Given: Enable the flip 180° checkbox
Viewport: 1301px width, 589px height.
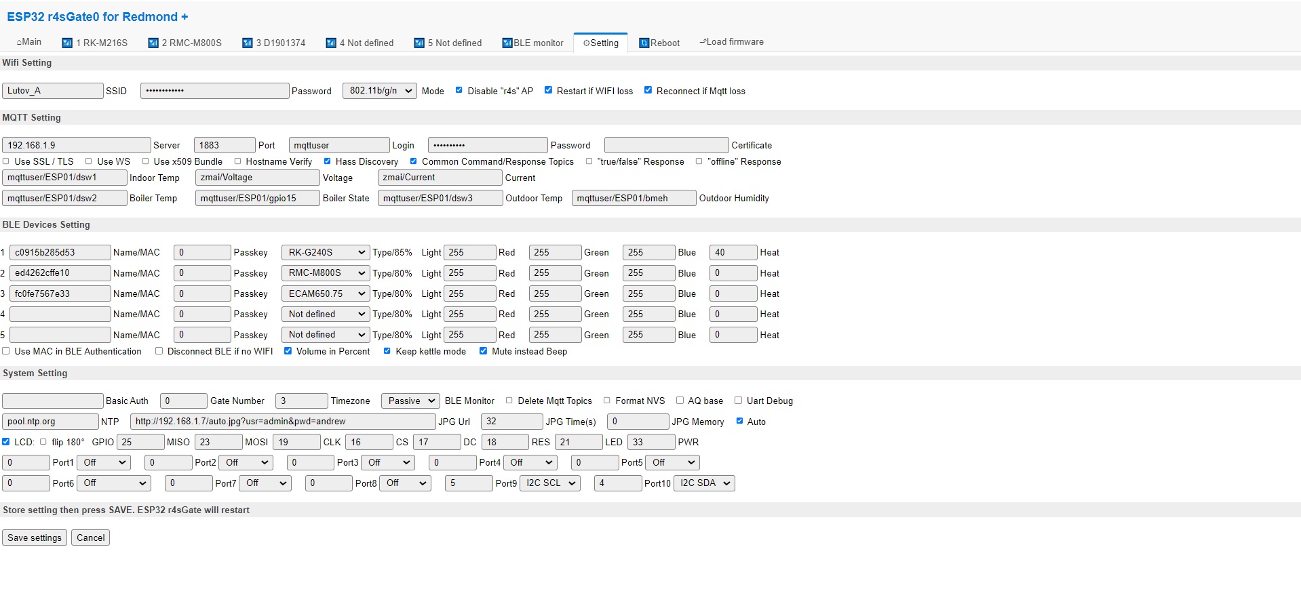Looking at the screenshot, I should (43, 442).
